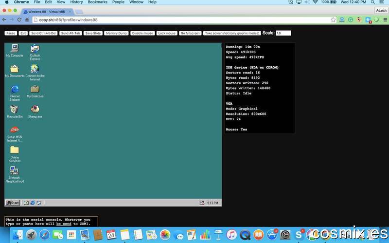Viewport: 389px width, 243px height.
Task: Open iTunes from the Dock
Action: click(x=231, y=235)
